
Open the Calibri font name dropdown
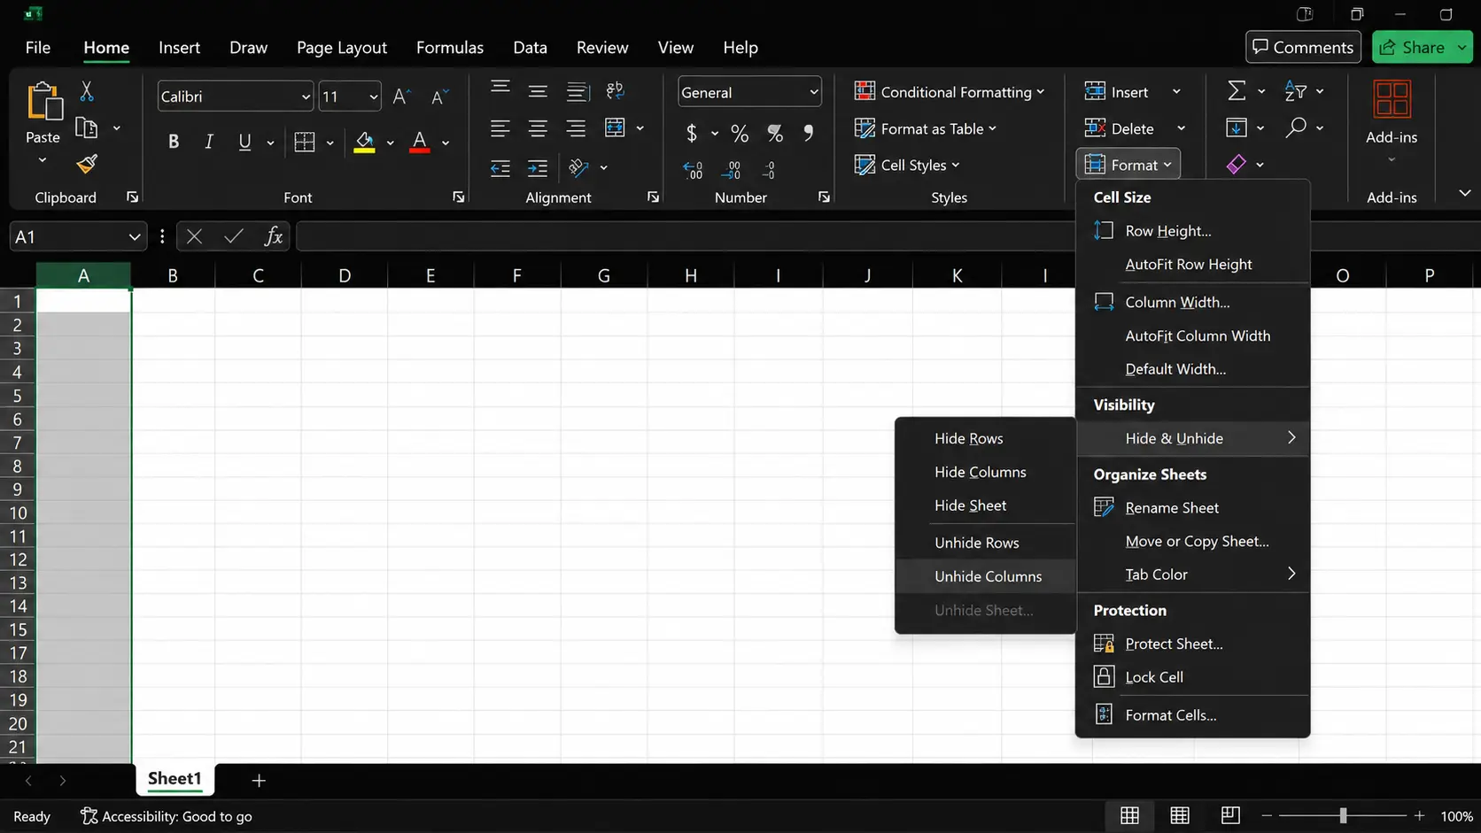point(305,96)
